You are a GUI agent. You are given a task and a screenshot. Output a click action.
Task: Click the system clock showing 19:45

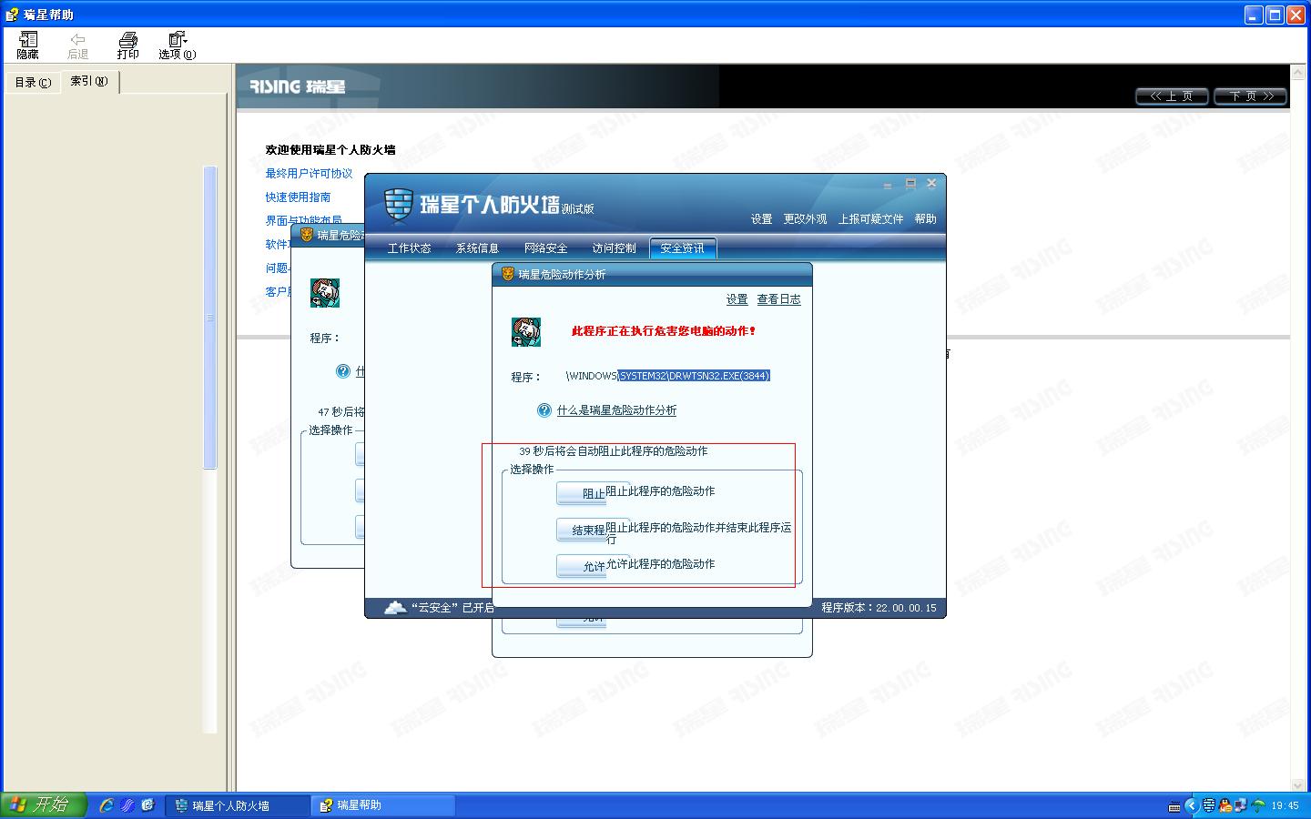1285,806
